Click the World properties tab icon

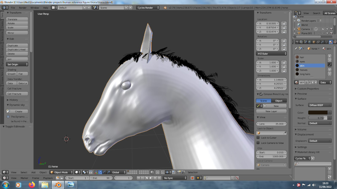(x=310, y=42)
